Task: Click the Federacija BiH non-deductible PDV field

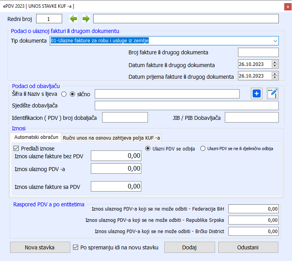Action: tap(254, 209)
